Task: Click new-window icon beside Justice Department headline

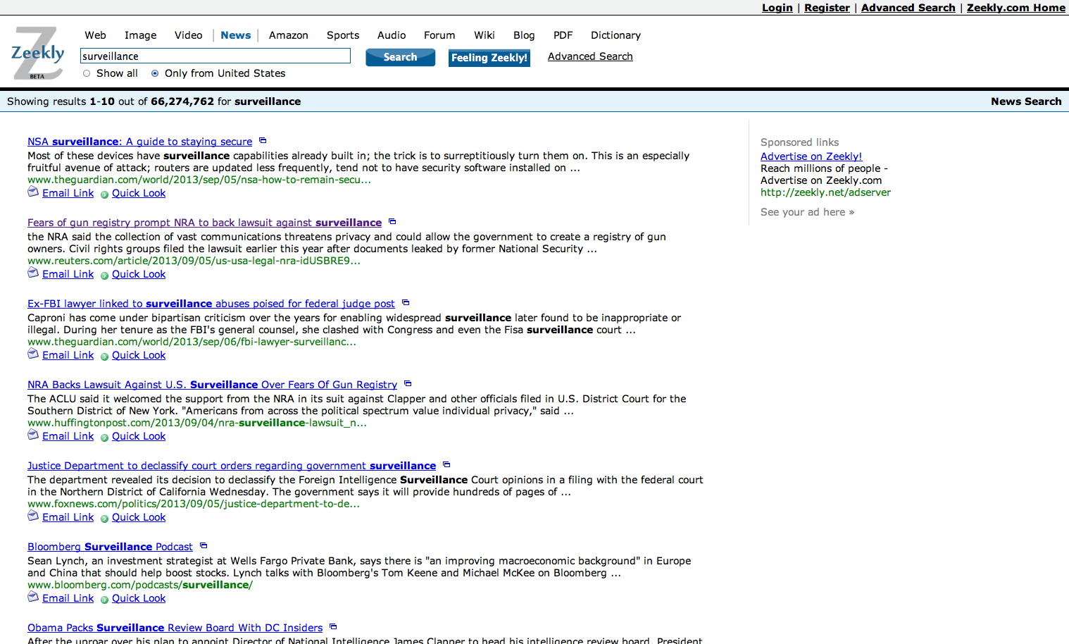Action: point(446,465)
